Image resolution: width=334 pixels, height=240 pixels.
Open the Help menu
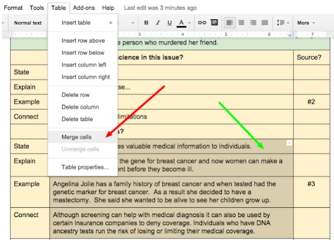[108, 8]
